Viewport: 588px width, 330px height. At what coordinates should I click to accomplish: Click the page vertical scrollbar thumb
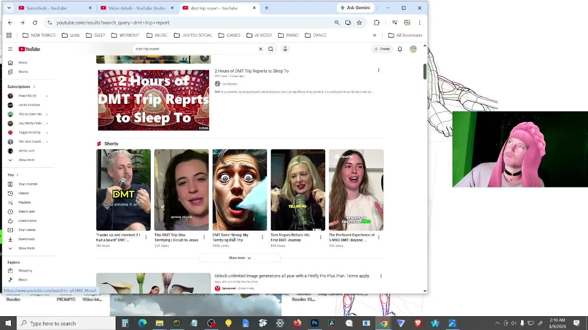(425, 71)
